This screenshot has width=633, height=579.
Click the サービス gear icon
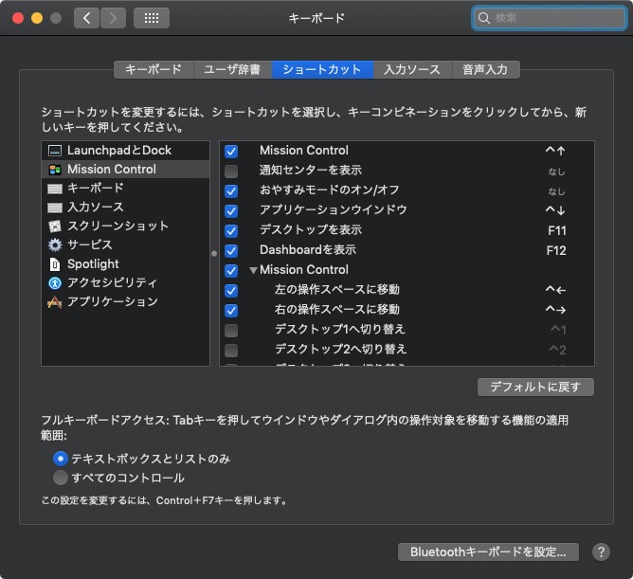pyautogui.click(x=55, y=245)
